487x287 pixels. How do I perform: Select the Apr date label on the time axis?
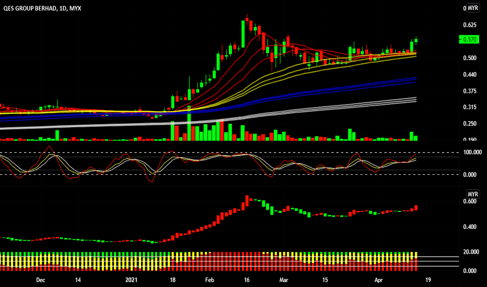pos(378,280)
